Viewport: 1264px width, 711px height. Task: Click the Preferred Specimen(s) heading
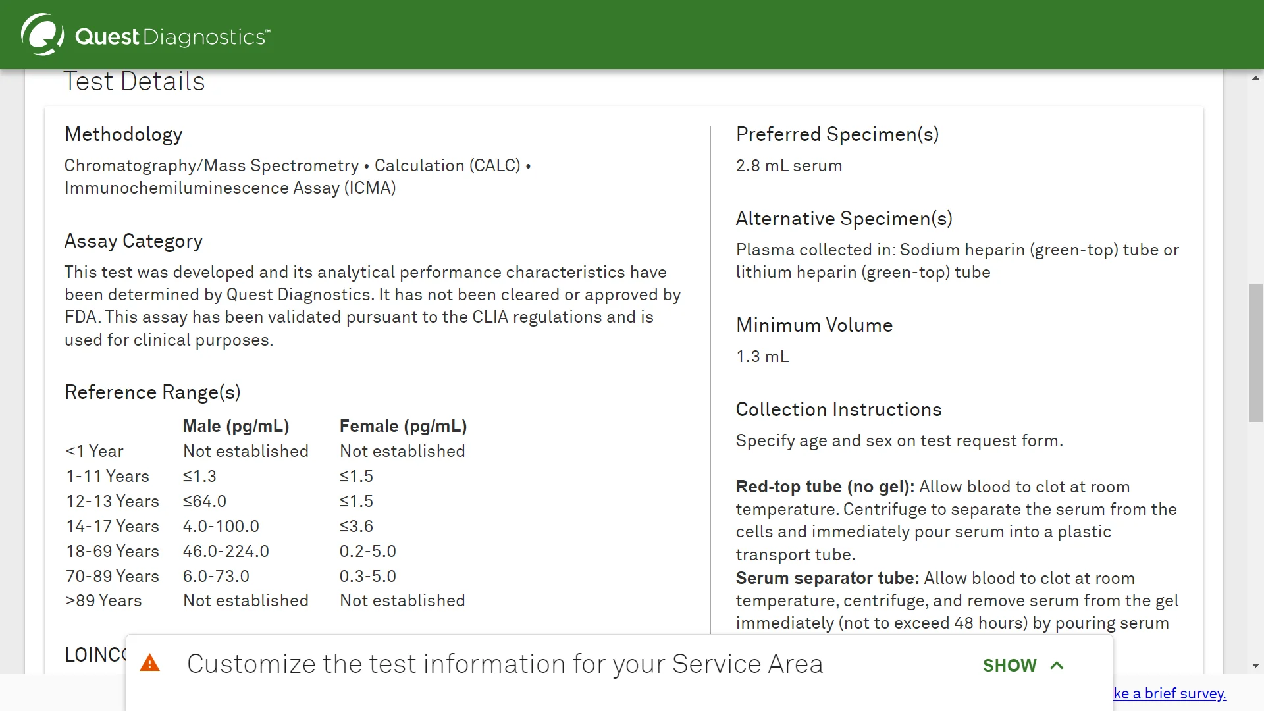click(x=837, y=134)
